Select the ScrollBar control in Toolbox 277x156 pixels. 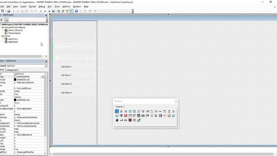[169, 111]
